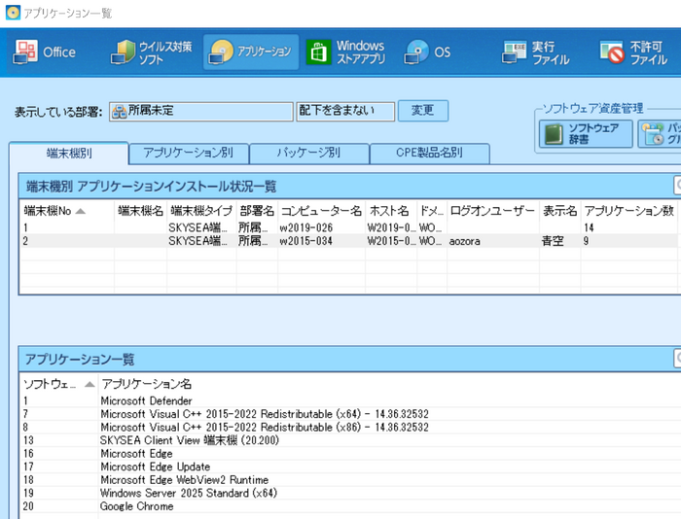Click the ソフトウェア辞書 button
Screen dimensions: 681x519
pyautogui.click(x=586, y=134)
